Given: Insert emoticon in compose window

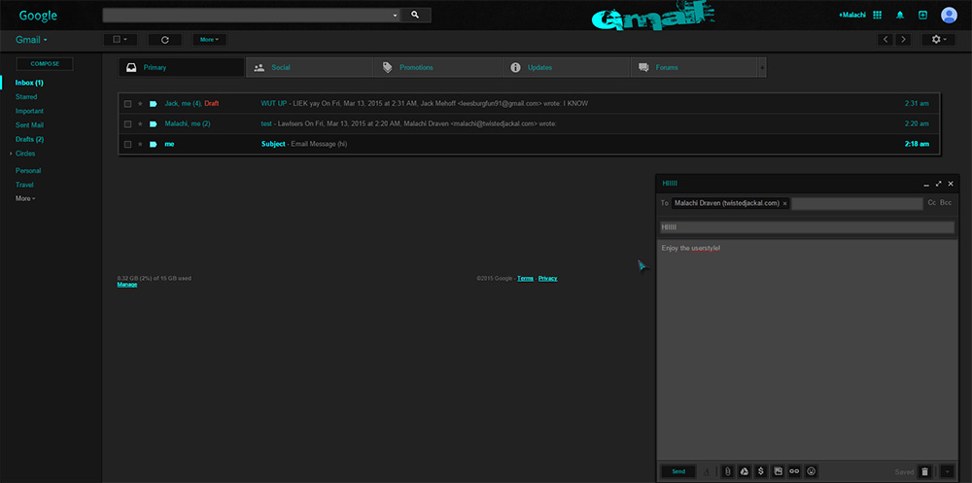Looking at the screenshot, I should 812,471.
